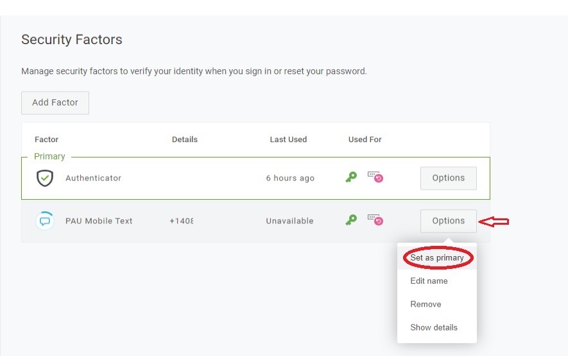
Task: Select "Show details" menu entry
Action: (434, 327)
